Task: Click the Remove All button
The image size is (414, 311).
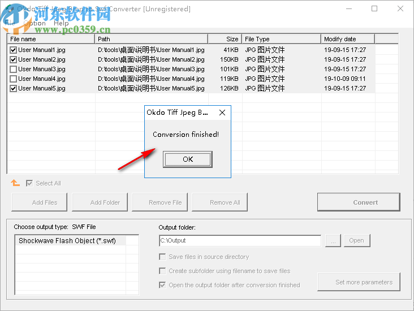Action: (x=219, y=202)
